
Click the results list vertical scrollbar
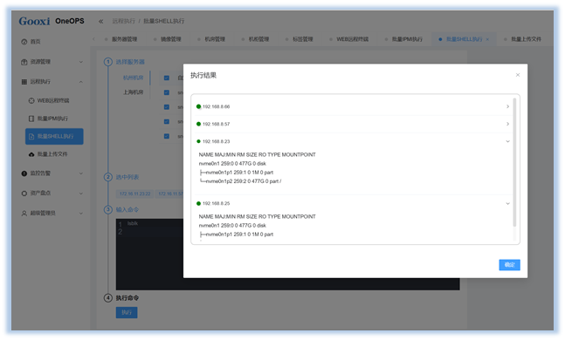(514, 162)
